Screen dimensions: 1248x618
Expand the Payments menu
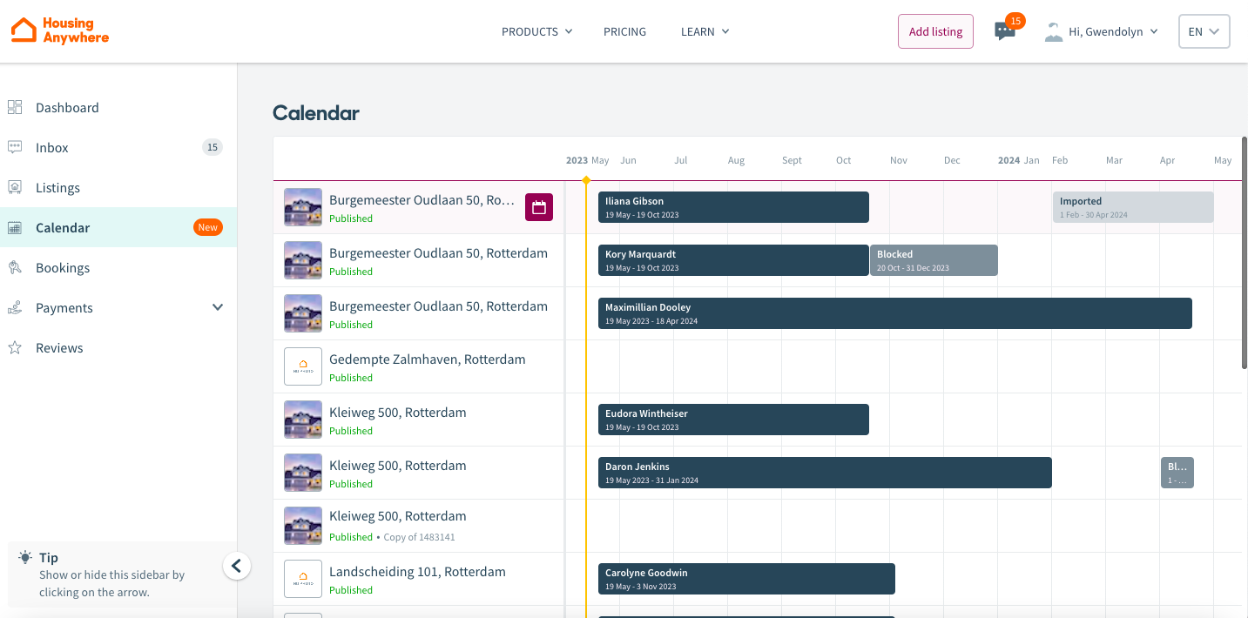click(x=64, y=307)
